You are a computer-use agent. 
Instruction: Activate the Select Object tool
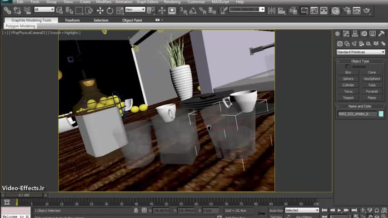(x=60, y=10)
